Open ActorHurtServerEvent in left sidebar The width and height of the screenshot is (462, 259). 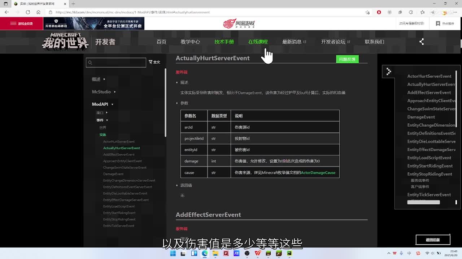(x=119, y=142)
